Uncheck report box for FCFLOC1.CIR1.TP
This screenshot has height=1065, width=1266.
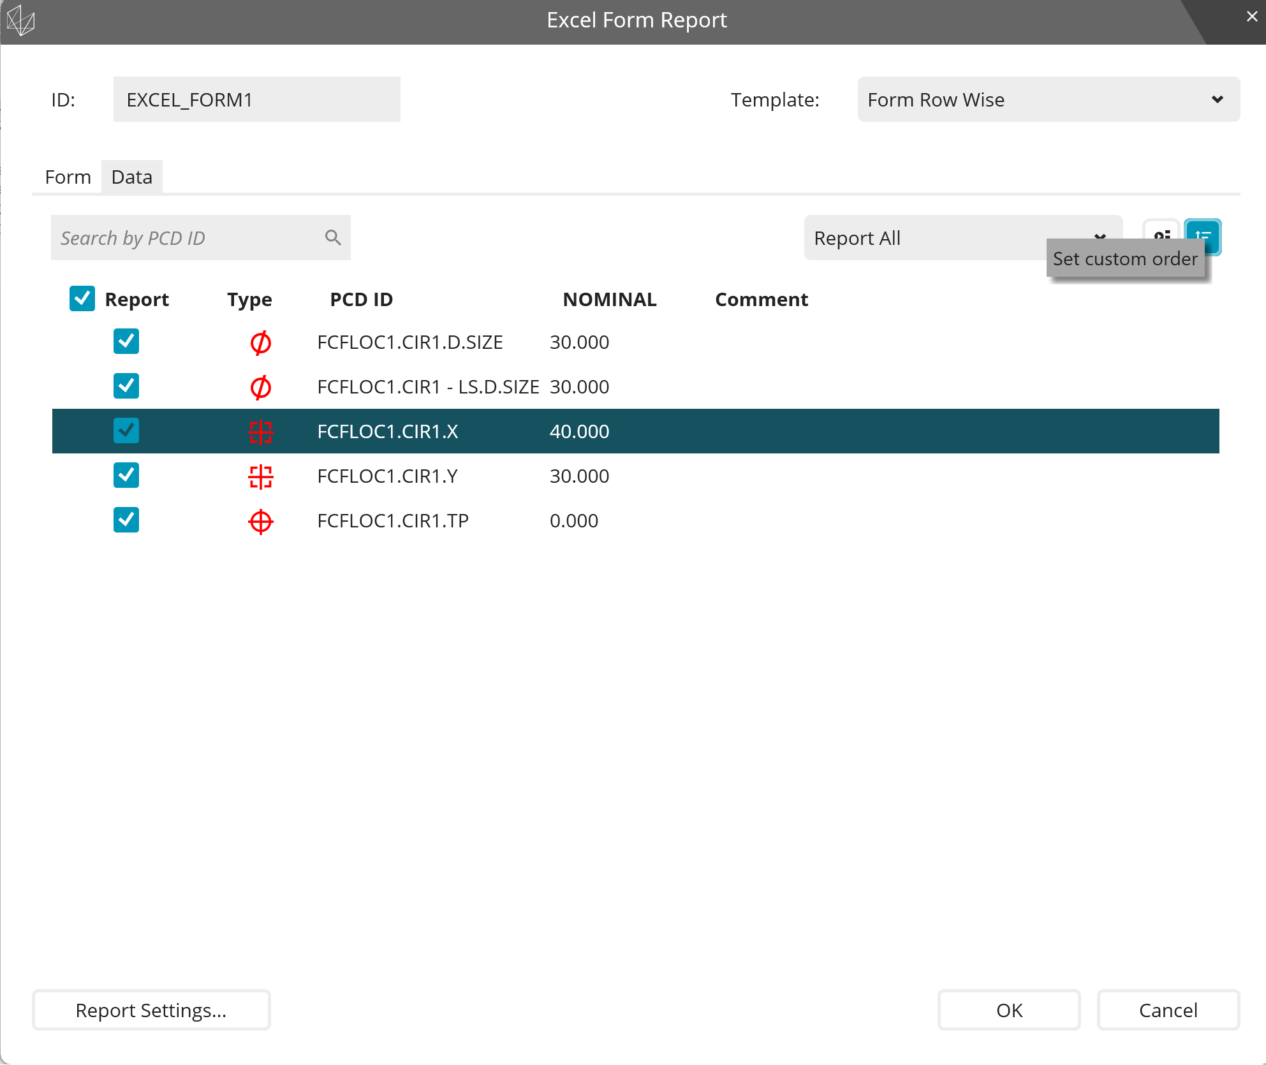click(x=126, y=520)
